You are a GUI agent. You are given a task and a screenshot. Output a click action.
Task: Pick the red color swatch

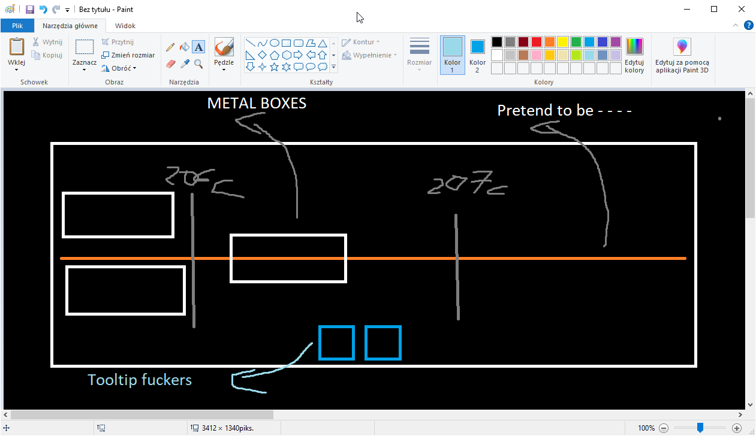coord(537,42)
